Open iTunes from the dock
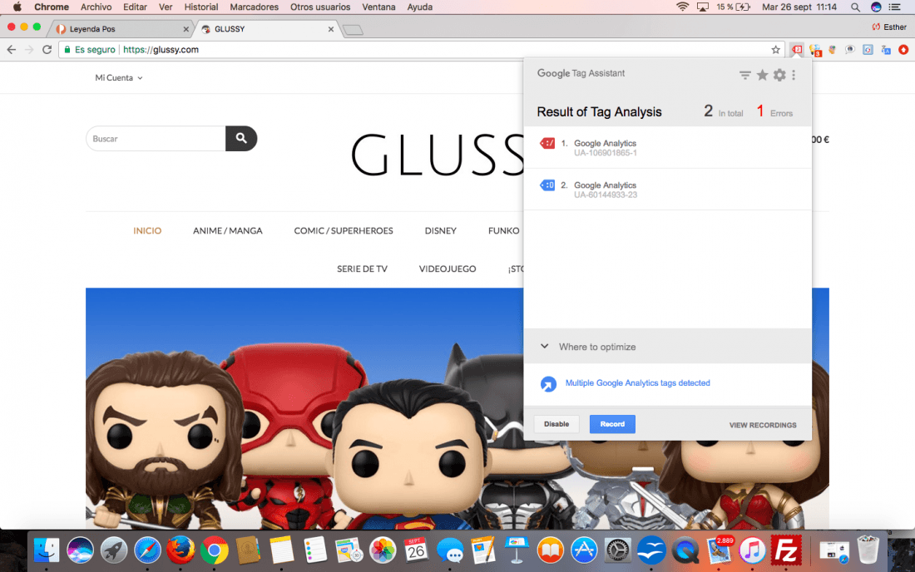Image resolution: width=915 pixels, height=572 pixels. pyautogui.click(x=752, y=550)
